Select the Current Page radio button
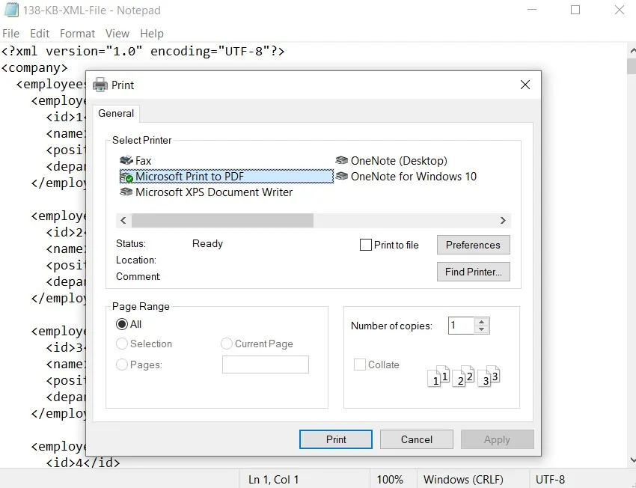Screen dimensions: 636x488 coord(227,344)
